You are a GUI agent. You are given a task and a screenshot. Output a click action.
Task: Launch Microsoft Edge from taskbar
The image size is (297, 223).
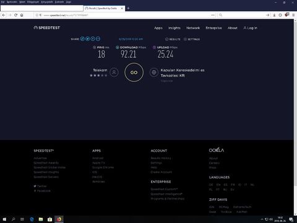pyautogui.click(x=32, y=219)
